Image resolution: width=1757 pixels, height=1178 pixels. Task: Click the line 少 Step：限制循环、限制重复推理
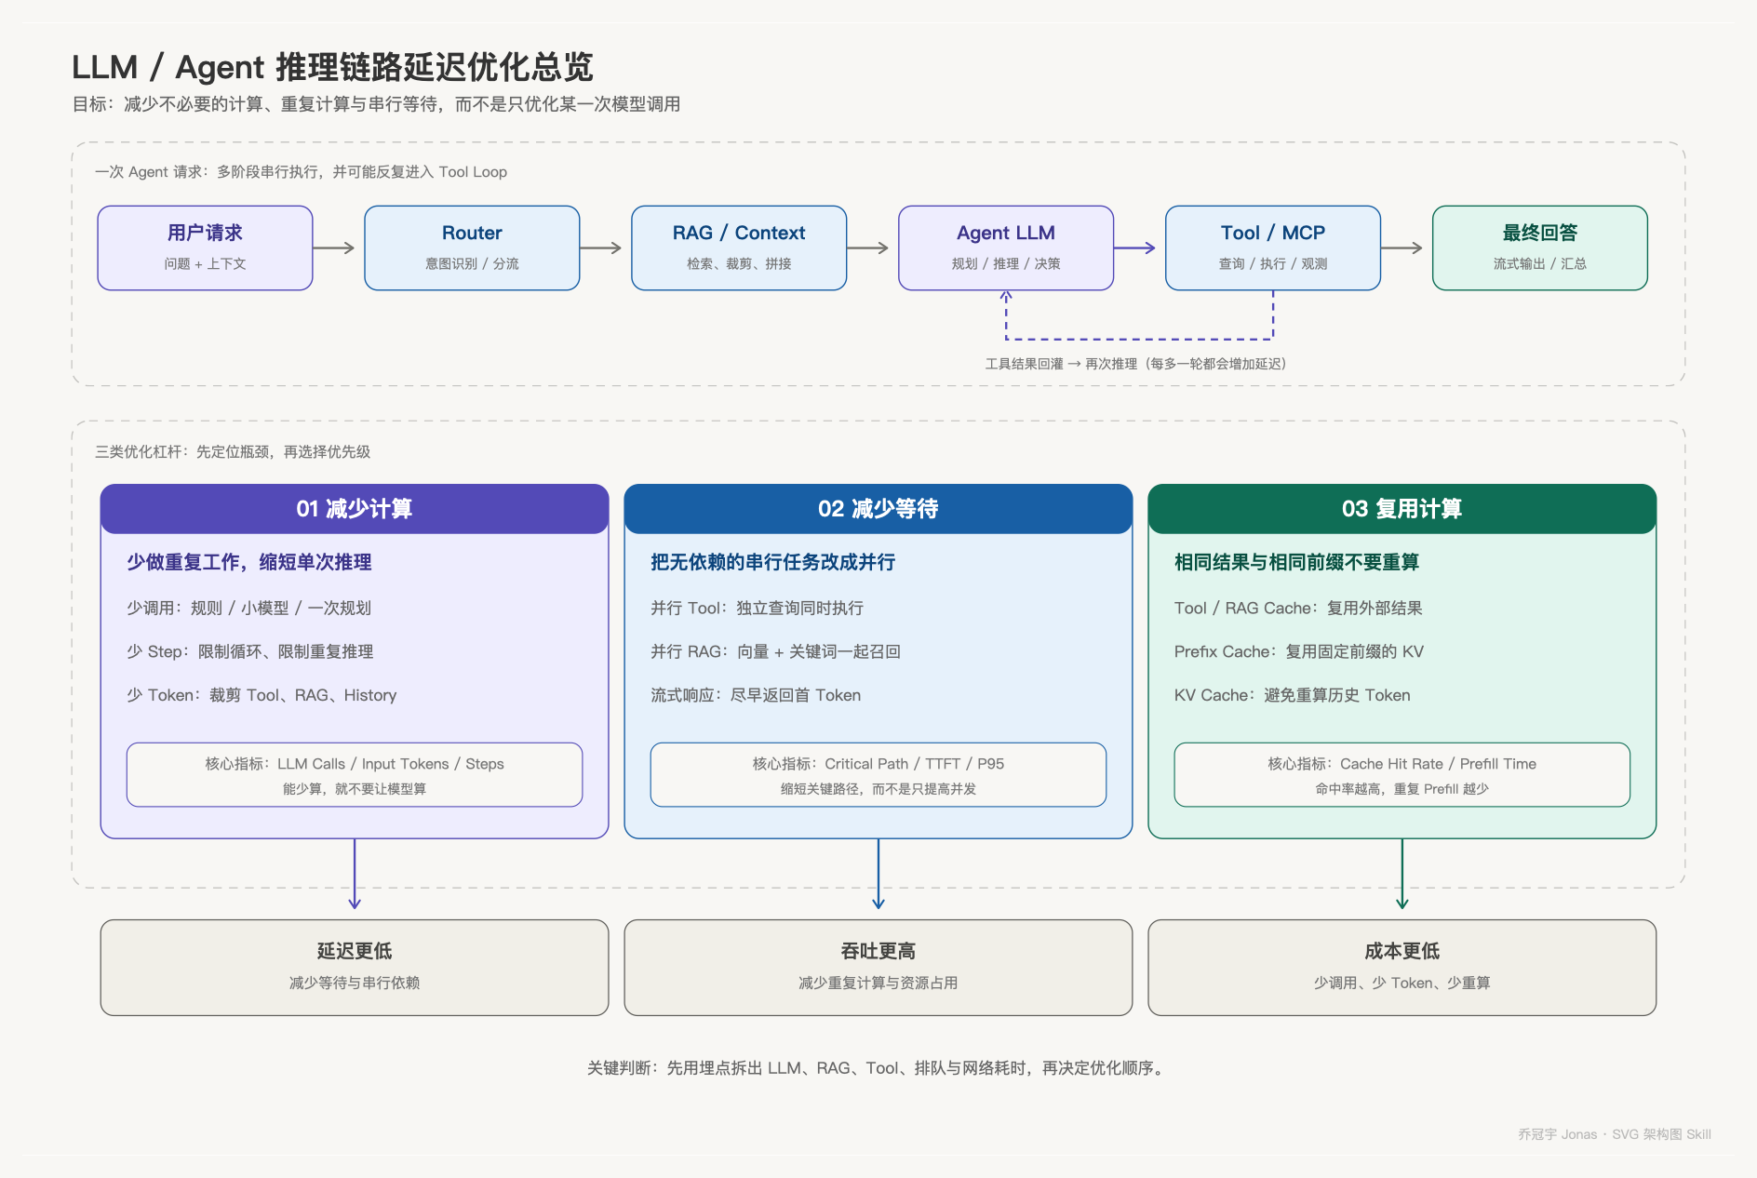[250, 652]
